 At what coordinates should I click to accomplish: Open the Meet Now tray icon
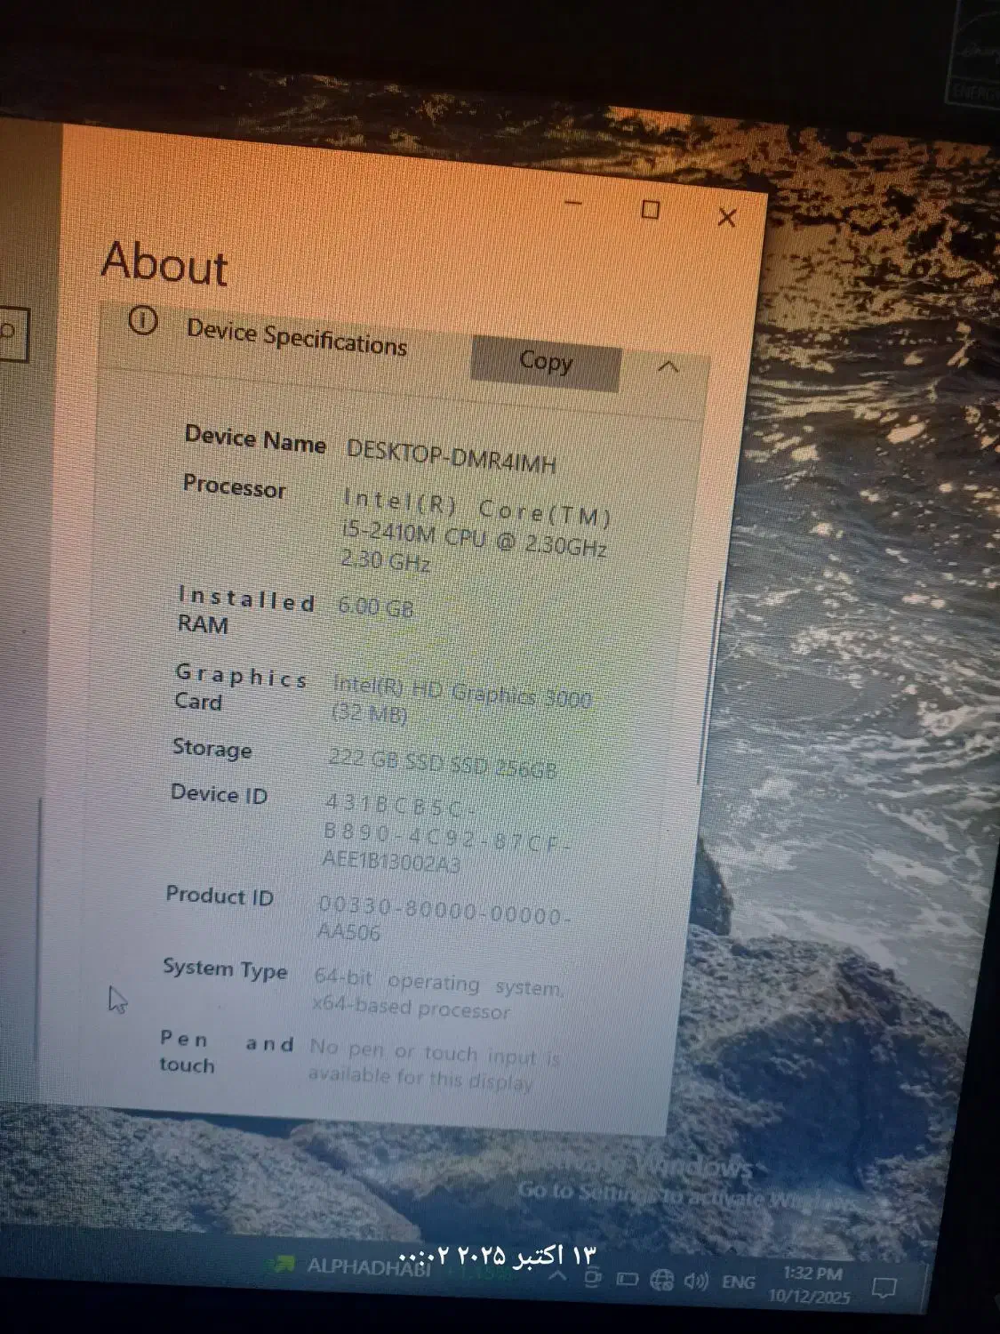[593, 1278]
